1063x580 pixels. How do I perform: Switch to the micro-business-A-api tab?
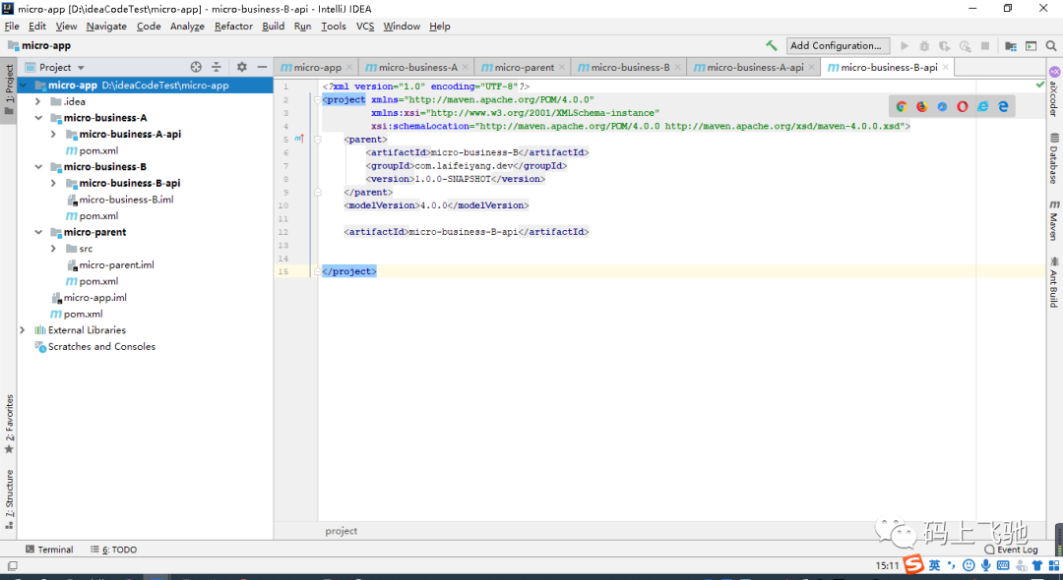(748, 67)
